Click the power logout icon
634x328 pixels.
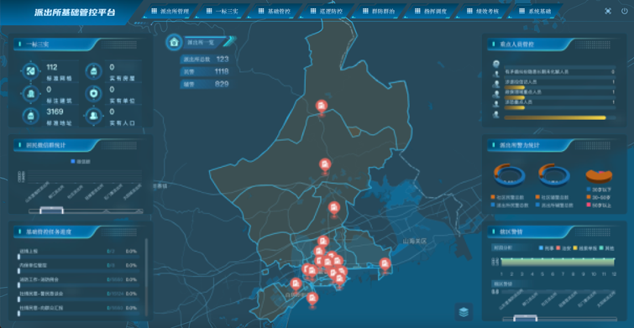[x=624, y=11]
